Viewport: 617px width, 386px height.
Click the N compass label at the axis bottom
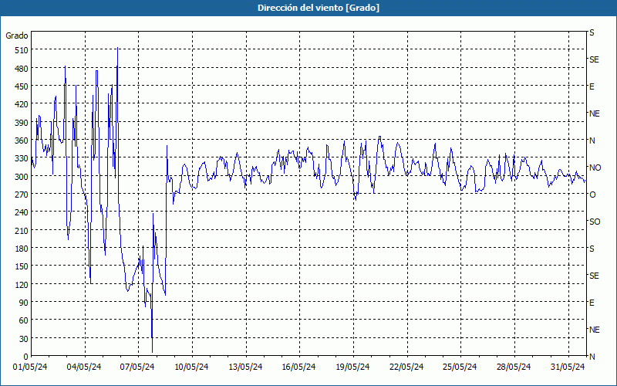592,357
